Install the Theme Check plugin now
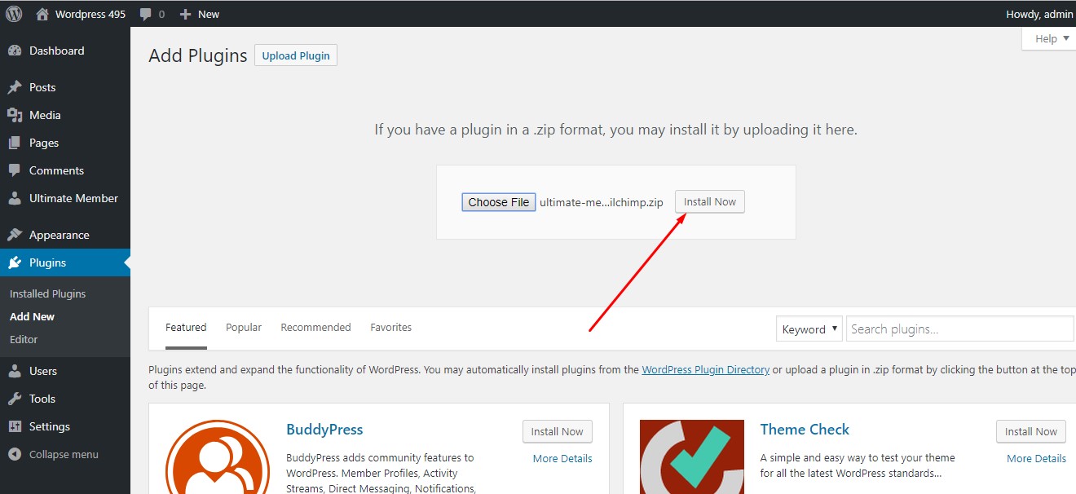Screen dimensions: 1076x494 pyautogui.click(x=1031, y=431)
